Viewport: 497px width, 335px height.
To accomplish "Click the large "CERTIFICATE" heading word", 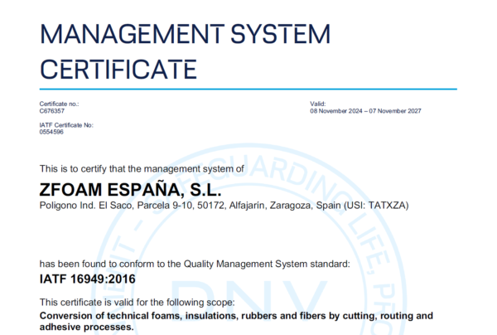I will (x=118, y=67).
